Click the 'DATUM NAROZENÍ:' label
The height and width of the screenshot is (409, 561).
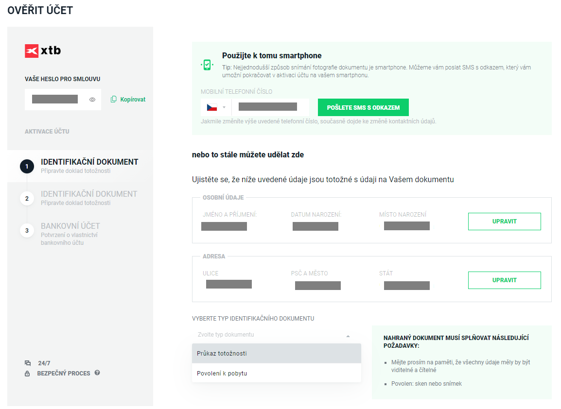316,215
